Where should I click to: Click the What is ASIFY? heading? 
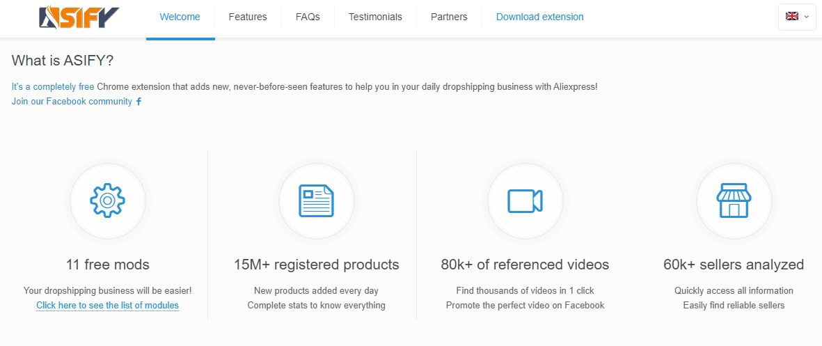(x=63, y=61)
